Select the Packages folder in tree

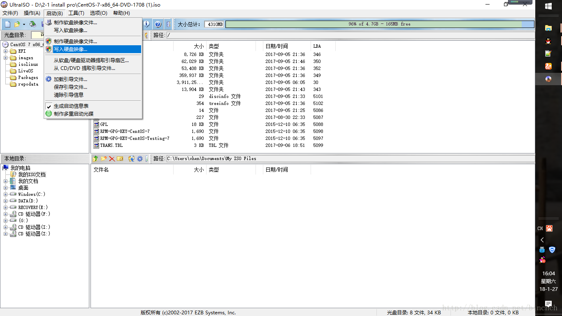(28, 77)
